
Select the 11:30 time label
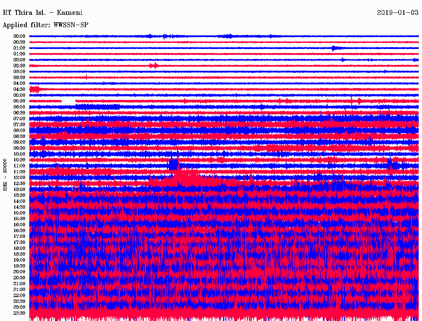(19, 172)
